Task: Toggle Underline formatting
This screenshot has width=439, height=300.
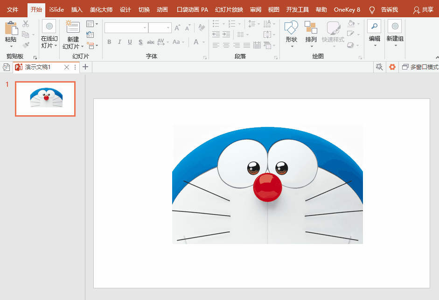Action: pyautogui.click(x=130, y=42)
